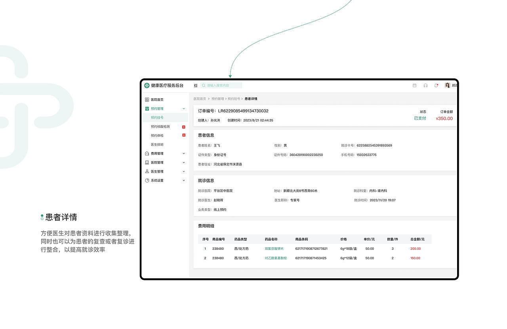
Task: Click the headset customer-service icon
Action: (x=425, y=85)
